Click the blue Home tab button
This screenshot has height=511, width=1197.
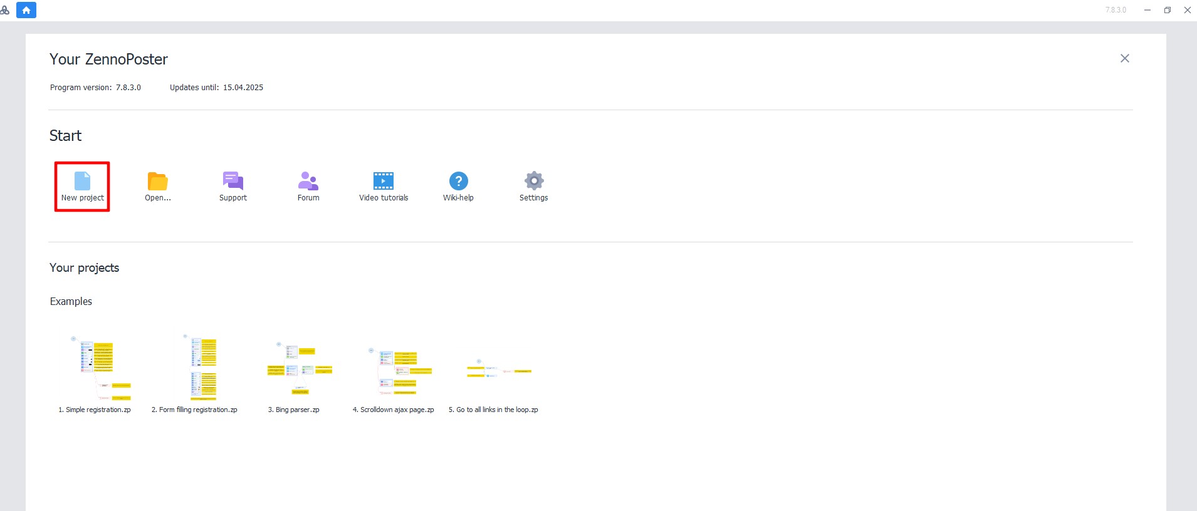26,10
